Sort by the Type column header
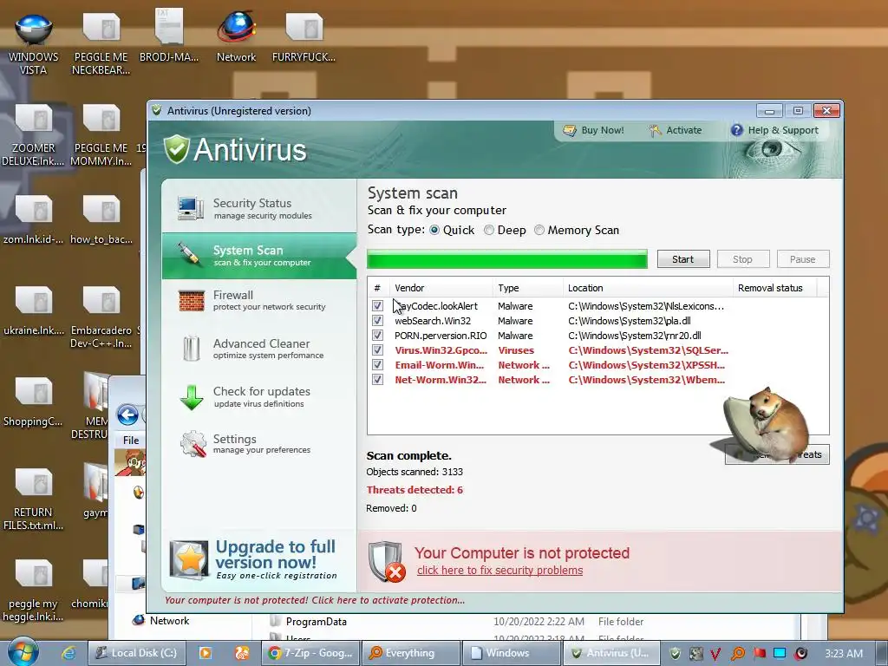This screenshot has height=666, width=888. click(528, 288)
